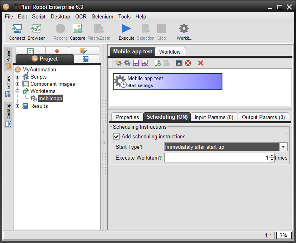Click the command prompt CLI icon
The height and width of the screenshot is (243, 296).
pyautogui.click(x=179, y=63)
